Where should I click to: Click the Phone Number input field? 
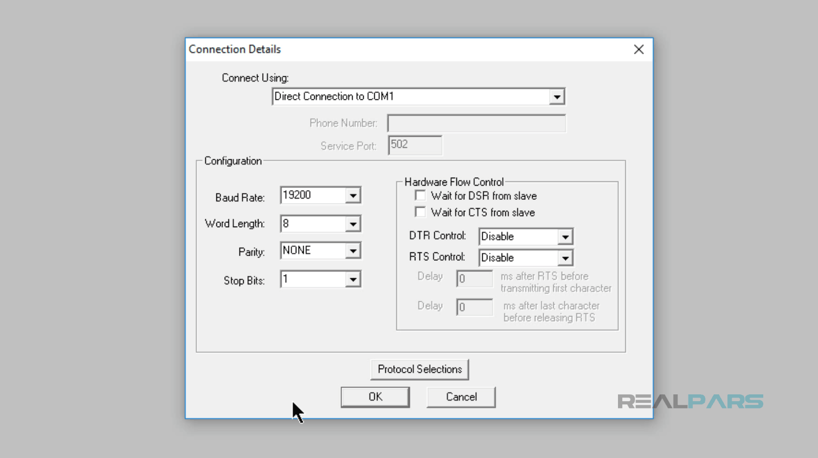[475, 123]
